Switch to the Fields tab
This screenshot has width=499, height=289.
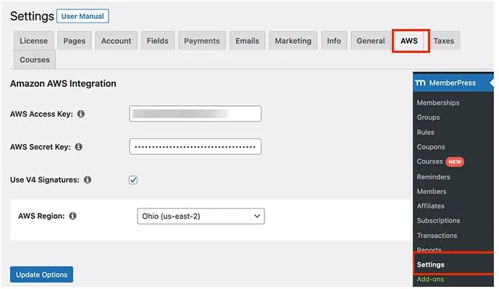click(x=158, y=41)
